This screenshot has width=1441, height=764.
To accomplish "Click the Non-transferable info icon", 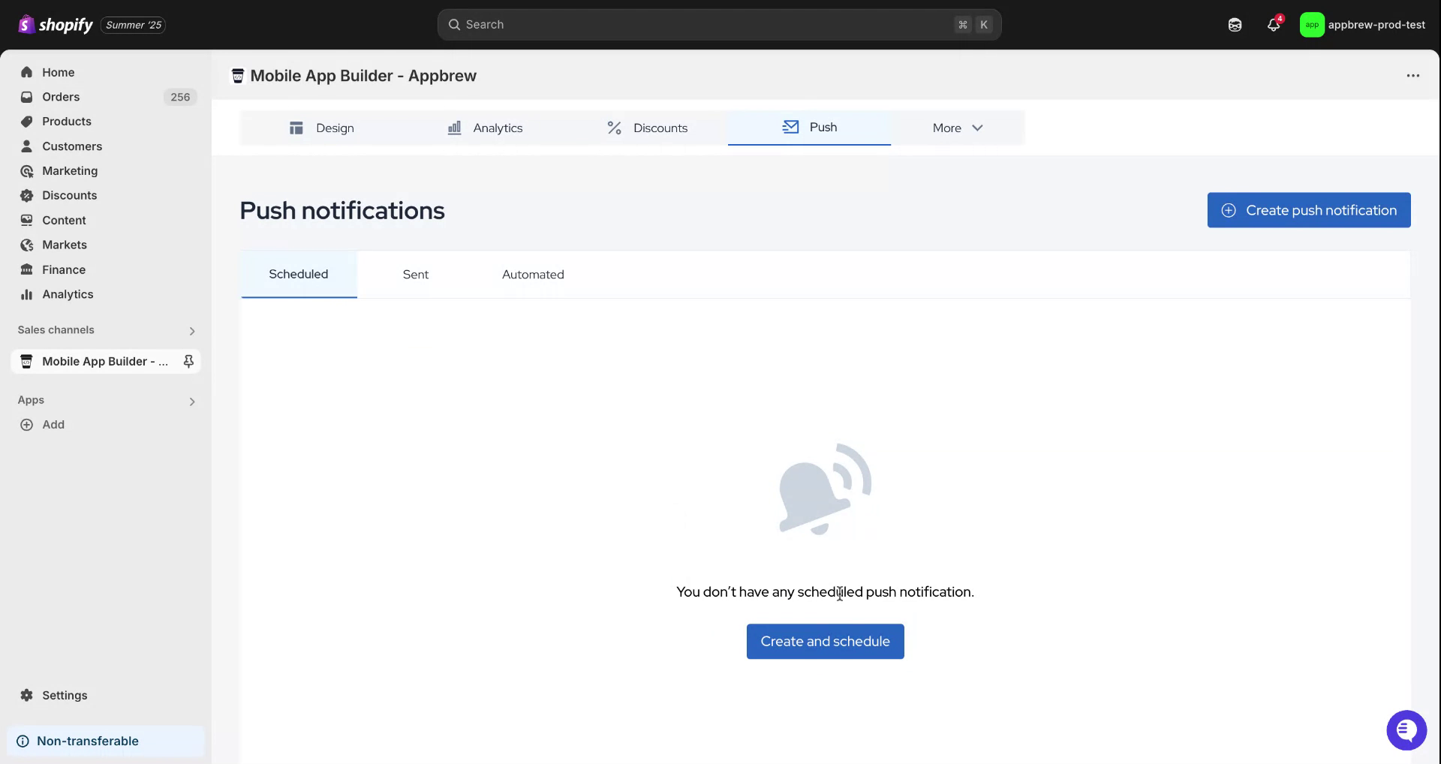I will 23,741.
